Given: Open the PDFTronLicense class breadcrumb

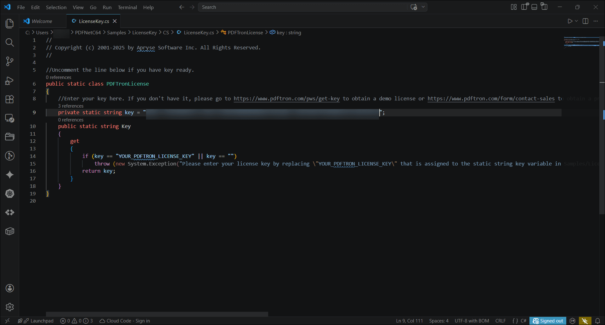Looking at the screenshot, I should [242, 33].
